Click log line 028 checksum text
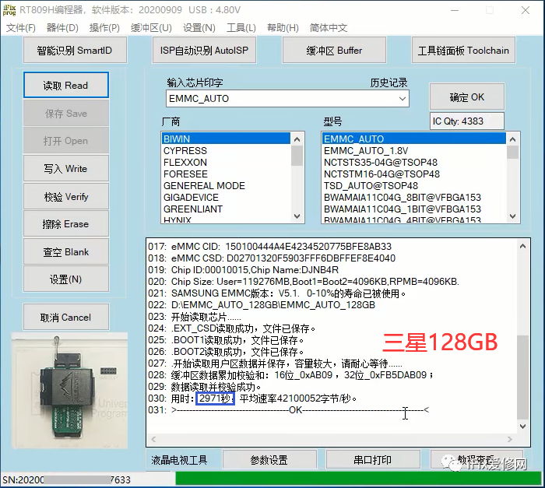The image size is (545, 488). click(291, 375)
